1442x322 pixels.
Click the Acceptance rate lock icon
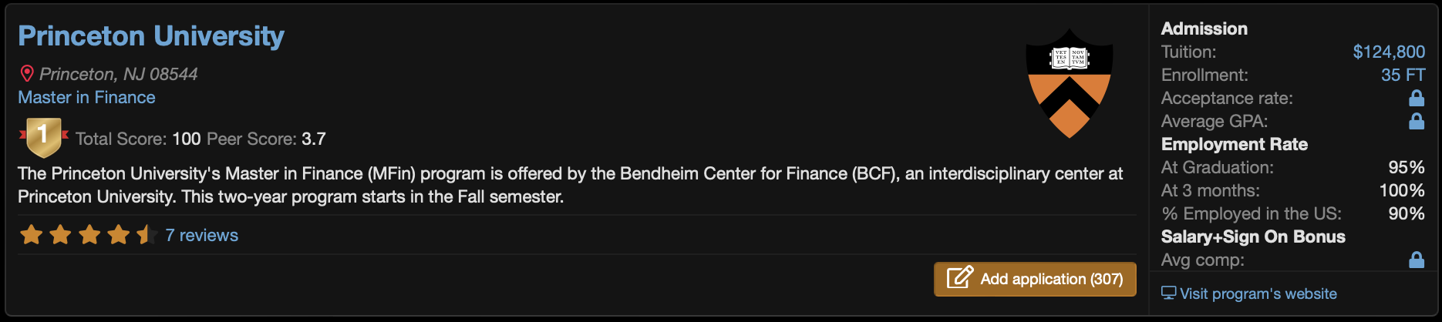pos(1416,98)
